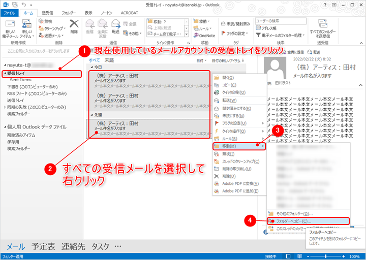This screenshot has width=366, height=260.
Task: Click zoom out minus on status bar
Action: (x=308, y=256)
